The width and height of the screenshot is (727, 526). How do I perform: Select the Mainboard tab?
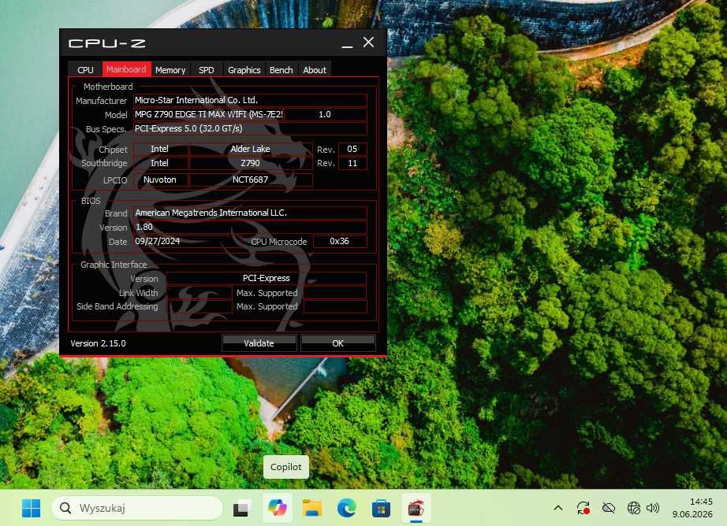coord(126,69)
